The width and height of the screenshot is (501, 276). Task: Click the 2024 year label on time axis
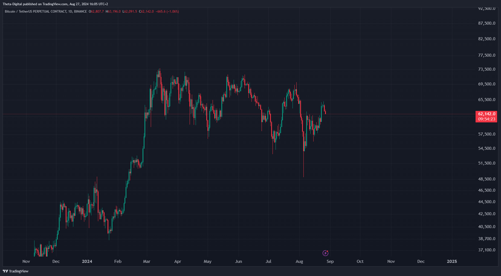tap(87, 261)
